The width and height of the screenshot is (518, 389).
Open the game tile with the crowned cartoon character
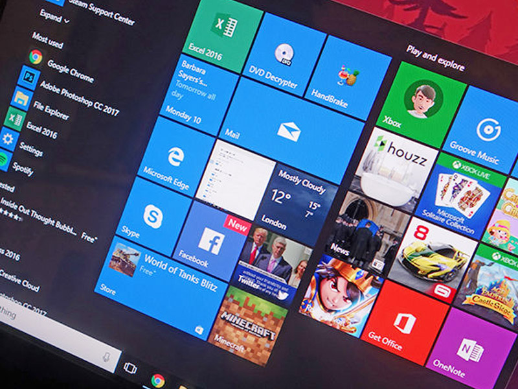click(x=341, y=296)
